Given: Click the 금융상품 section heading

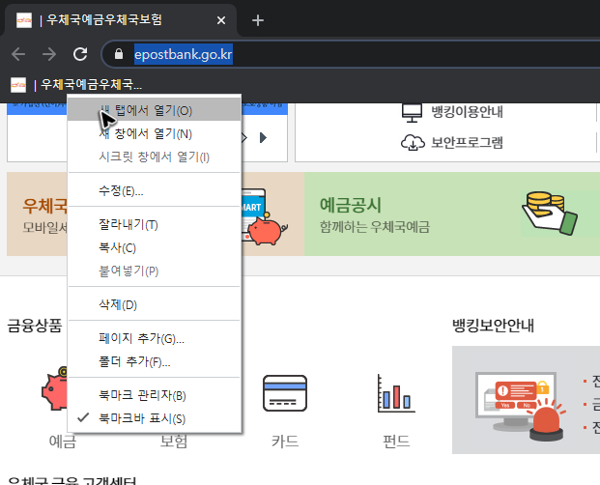Looking at the screenshot, I should point(35,326).
